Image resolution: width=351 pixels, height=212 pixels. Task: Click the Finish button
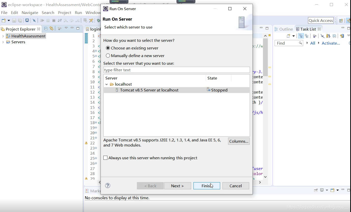[207, 186]
